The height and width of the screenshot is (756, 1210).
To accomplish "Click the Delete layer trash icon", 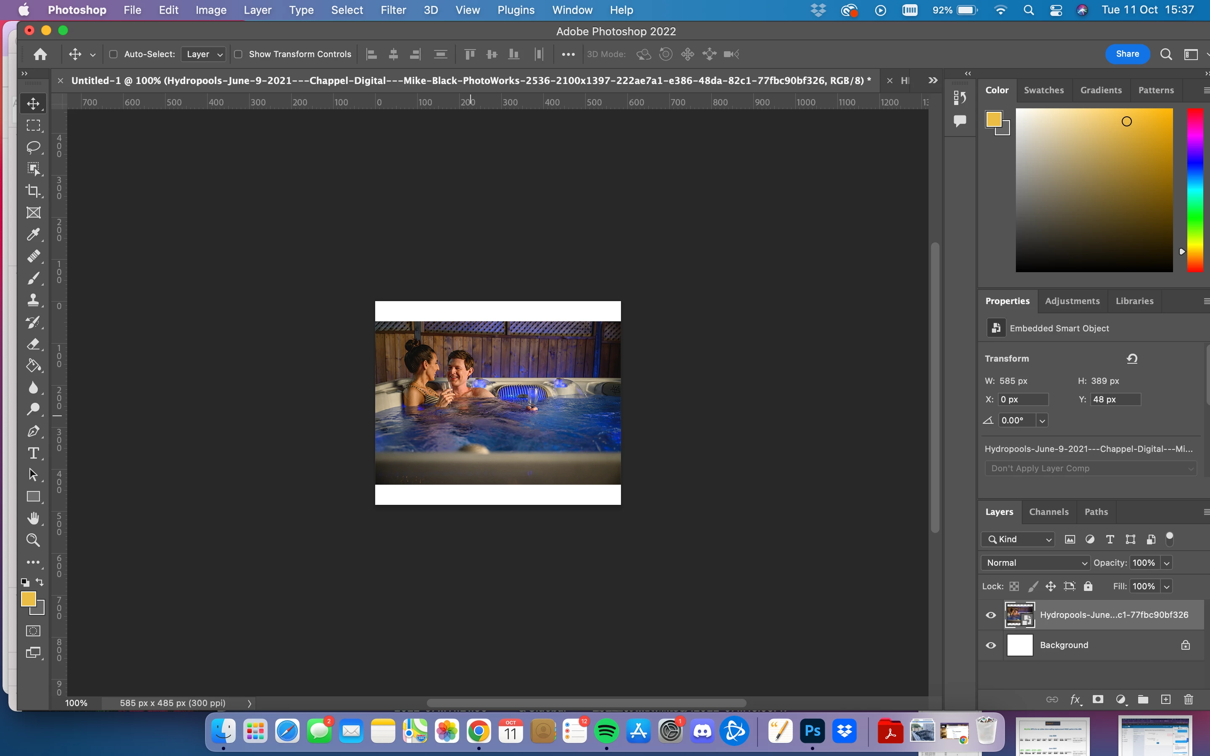I will coord(1189,699).
